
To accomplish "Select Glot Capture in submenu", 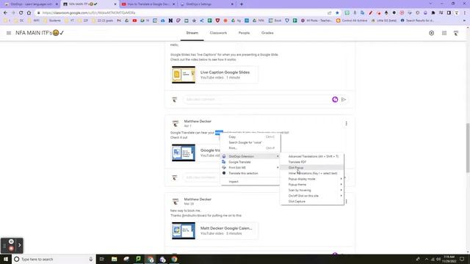I will (x=312, y=202).
